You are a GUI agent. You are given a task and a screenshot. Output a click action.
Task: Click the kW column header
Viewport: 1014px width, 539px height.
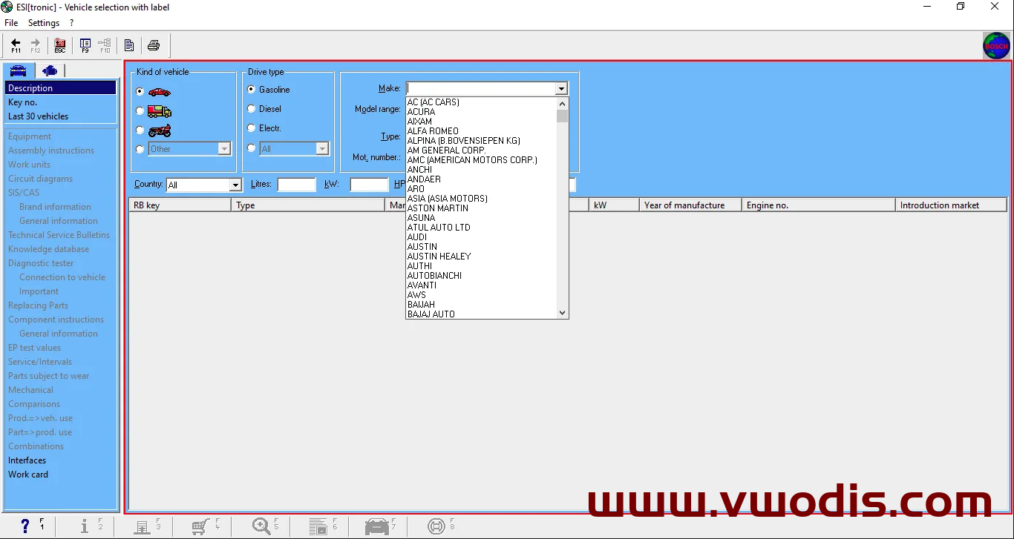click(x=614, y=205)
